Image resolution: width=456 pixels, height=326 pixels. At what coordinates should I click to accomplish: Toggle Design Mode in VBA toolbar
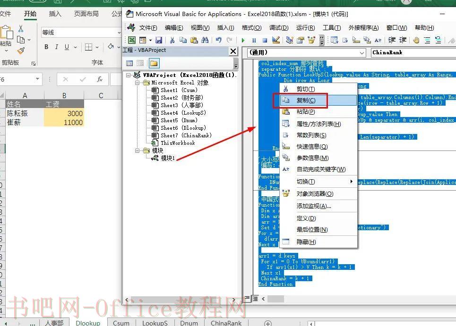coord(275,40)
